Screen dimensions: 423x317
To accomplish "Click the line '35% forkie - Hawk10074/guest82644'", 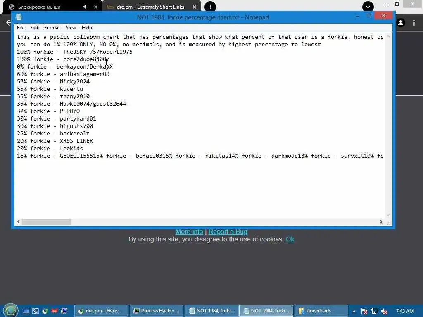I will (71, 104).
